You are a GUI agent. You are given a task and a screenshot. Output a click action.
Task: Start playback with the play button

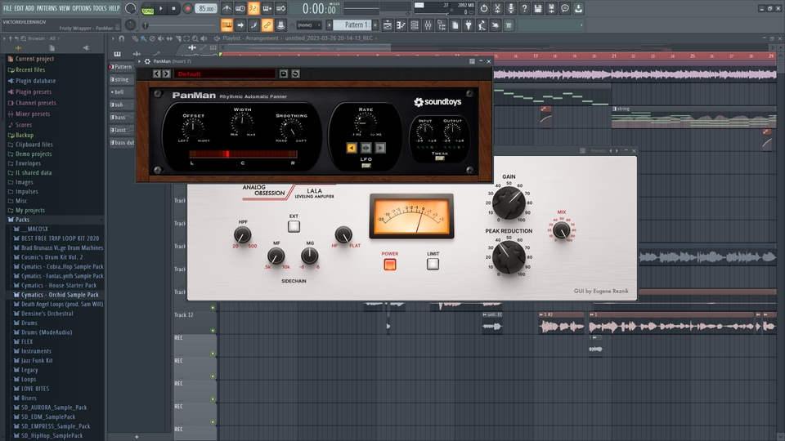pyautogui.click(x=161, y=8)
